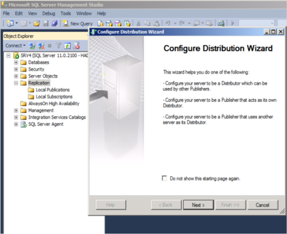Click the Object Explorer Details icon with red mark
Viewport: 287px width, 234px height.
pyautogui.click(x=76, y=46)
